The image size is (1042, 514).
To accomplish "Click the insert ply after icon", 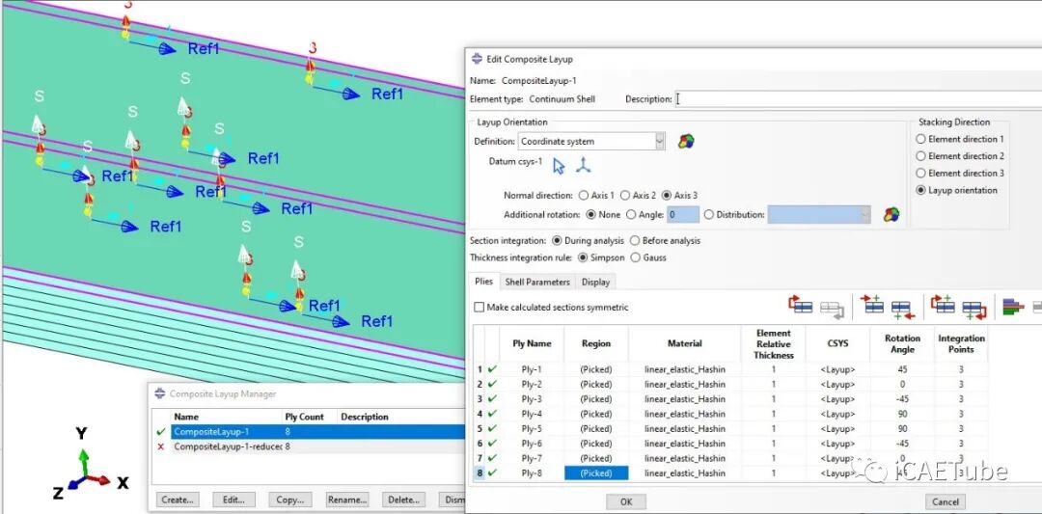I will click(902, 309).
